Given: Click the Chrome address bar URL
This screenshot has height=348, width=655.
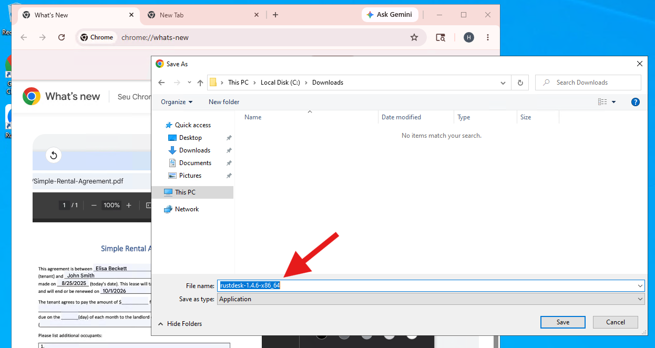Looking at the screenshot, I should click(x=155, y=37).
